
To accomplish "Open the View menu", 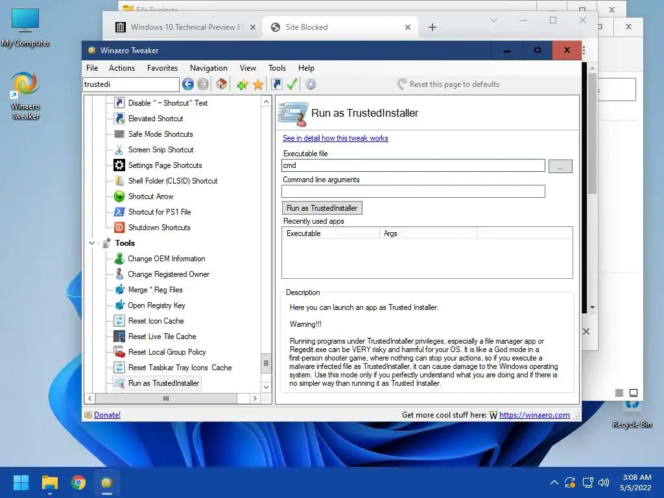I will [248, 68].
